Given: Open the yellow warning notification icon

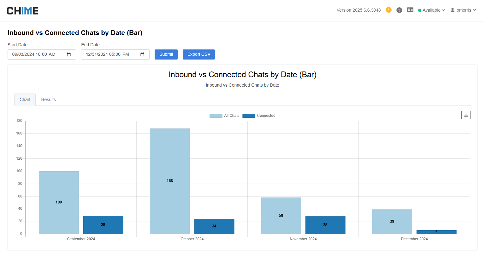Looking at the screenshot, I should pyautogui.click(x=389, y=10).
